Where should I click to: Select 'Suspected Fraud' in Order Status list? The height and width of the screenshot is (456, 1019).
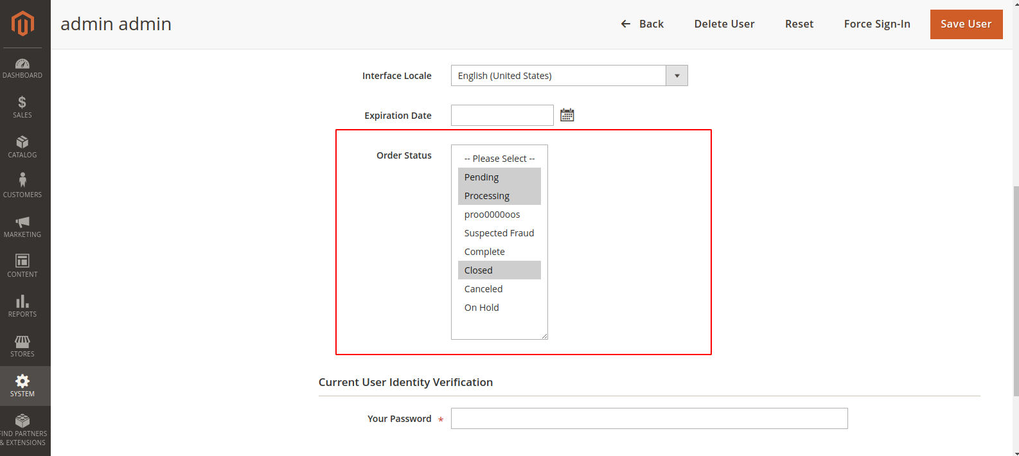pos(499,233)
